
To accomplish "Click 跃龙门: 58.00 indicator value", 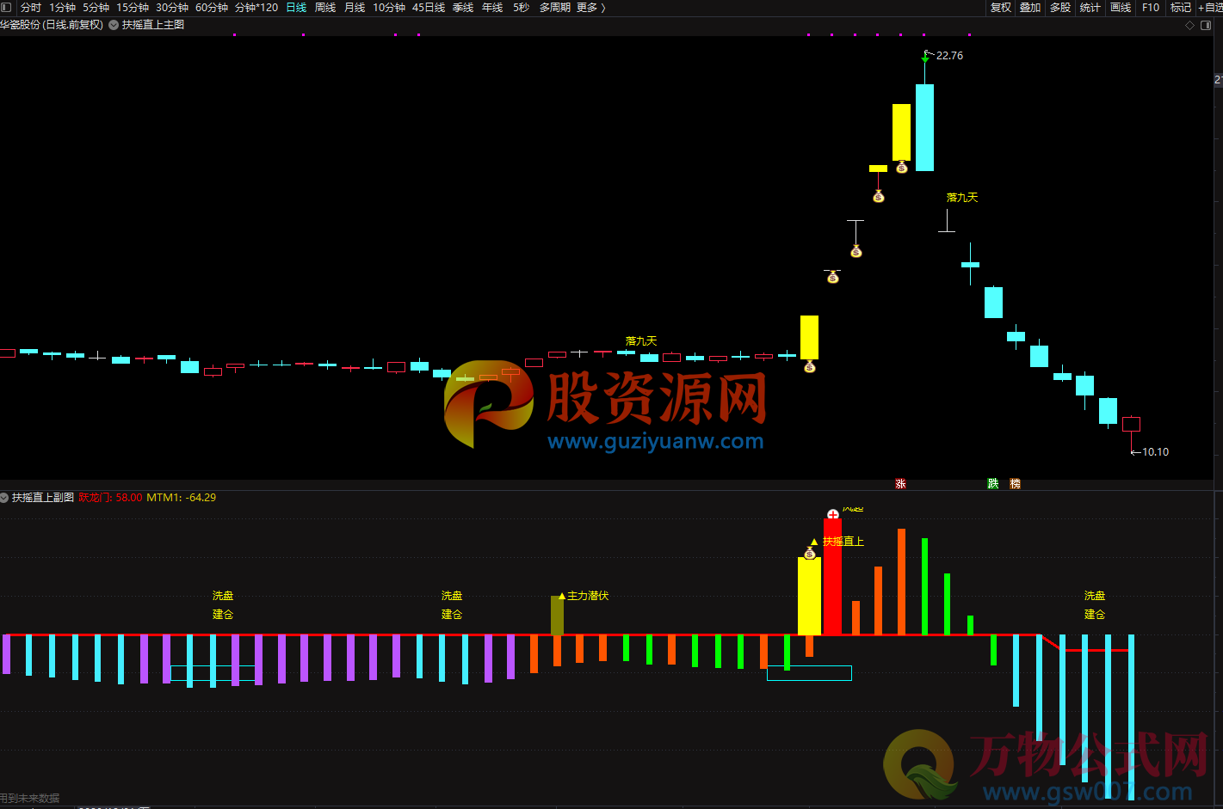I will pyautogui.click(x=111, y=497).
